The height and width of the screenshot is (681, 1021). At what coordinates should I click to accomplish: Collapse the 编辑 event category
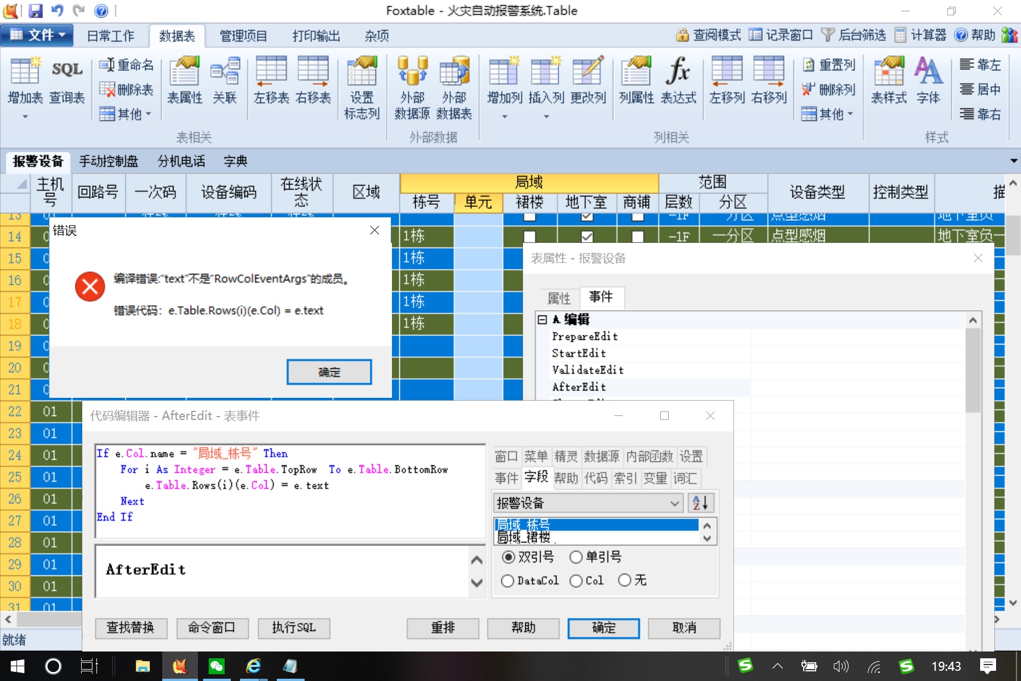(542, 320)
